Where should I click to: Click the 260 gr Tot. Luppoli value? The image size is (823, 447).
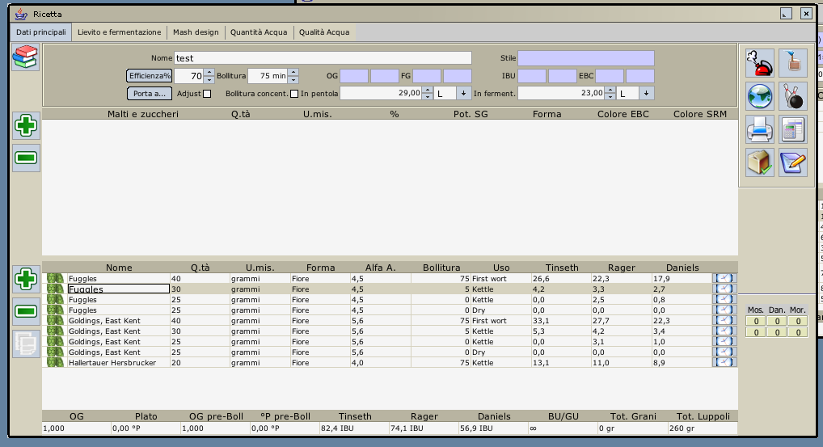pos(703,428)
